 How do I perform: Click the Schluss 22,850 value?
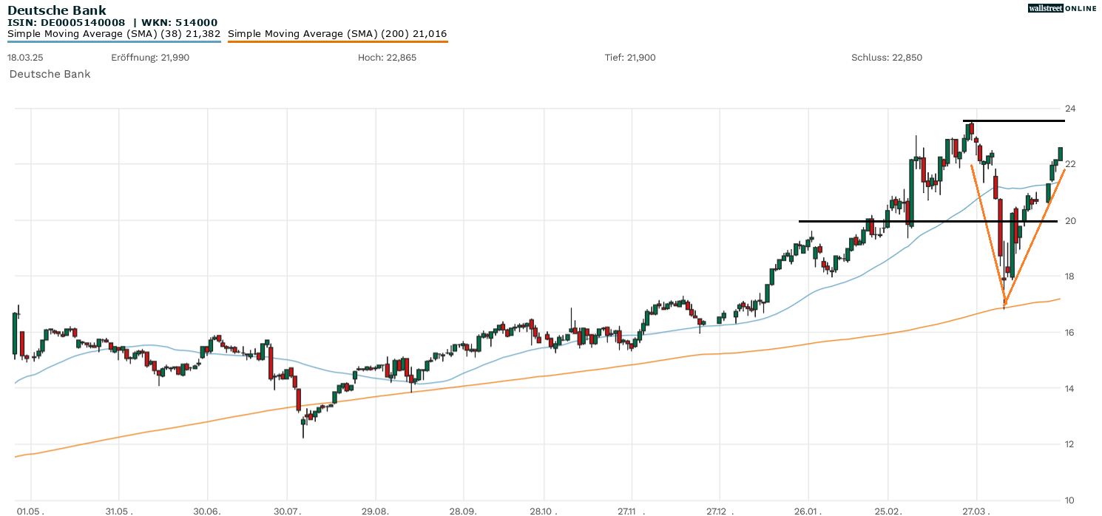point(887,58)
